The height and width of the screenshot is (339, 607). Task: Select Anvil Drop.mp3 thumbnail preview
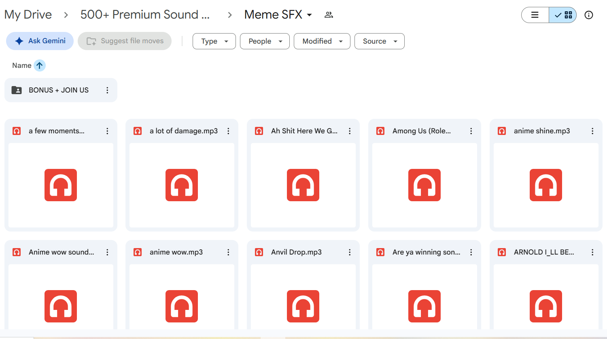point(303,297)
